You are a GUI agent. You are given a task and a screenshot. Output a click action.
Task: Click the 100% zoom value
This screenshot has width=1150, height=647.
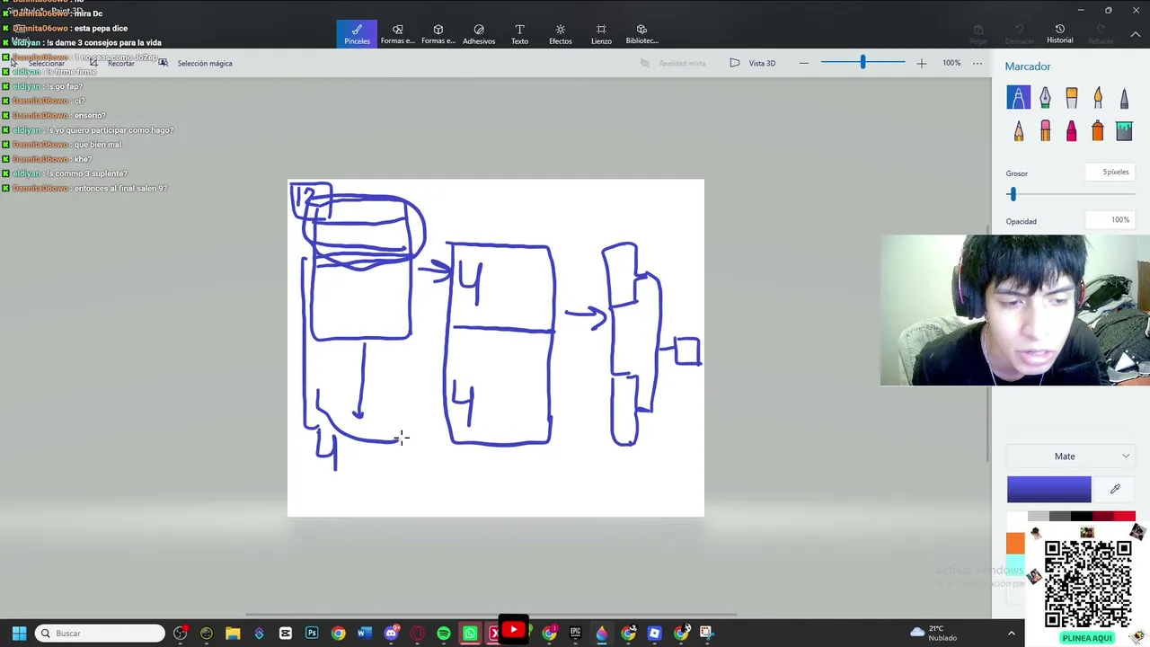pos(951,63)
